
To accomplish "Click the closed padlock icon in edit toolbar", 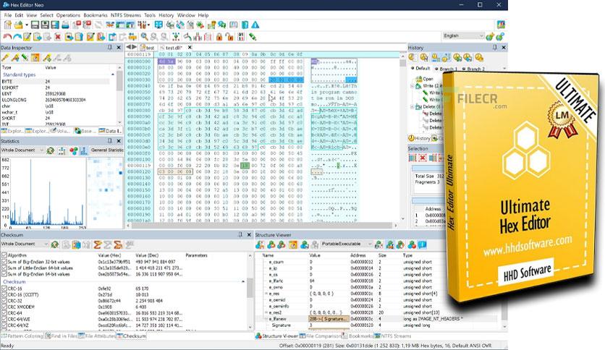I will [x=219, y=37].
